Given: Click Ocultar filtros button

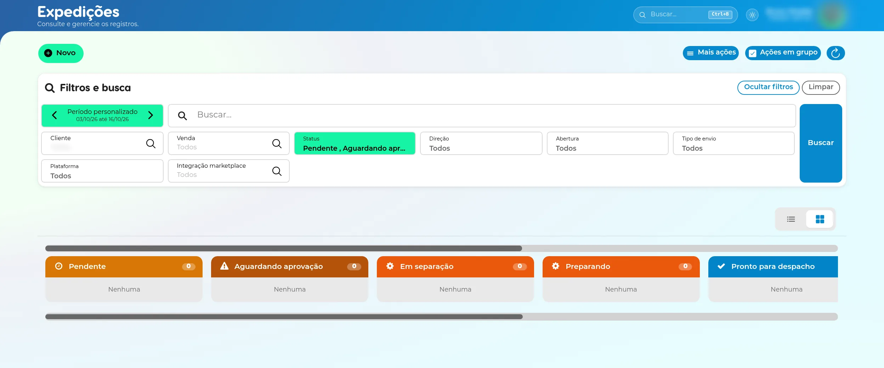Looking at the screenshot, I should click(x=768, y=87).
